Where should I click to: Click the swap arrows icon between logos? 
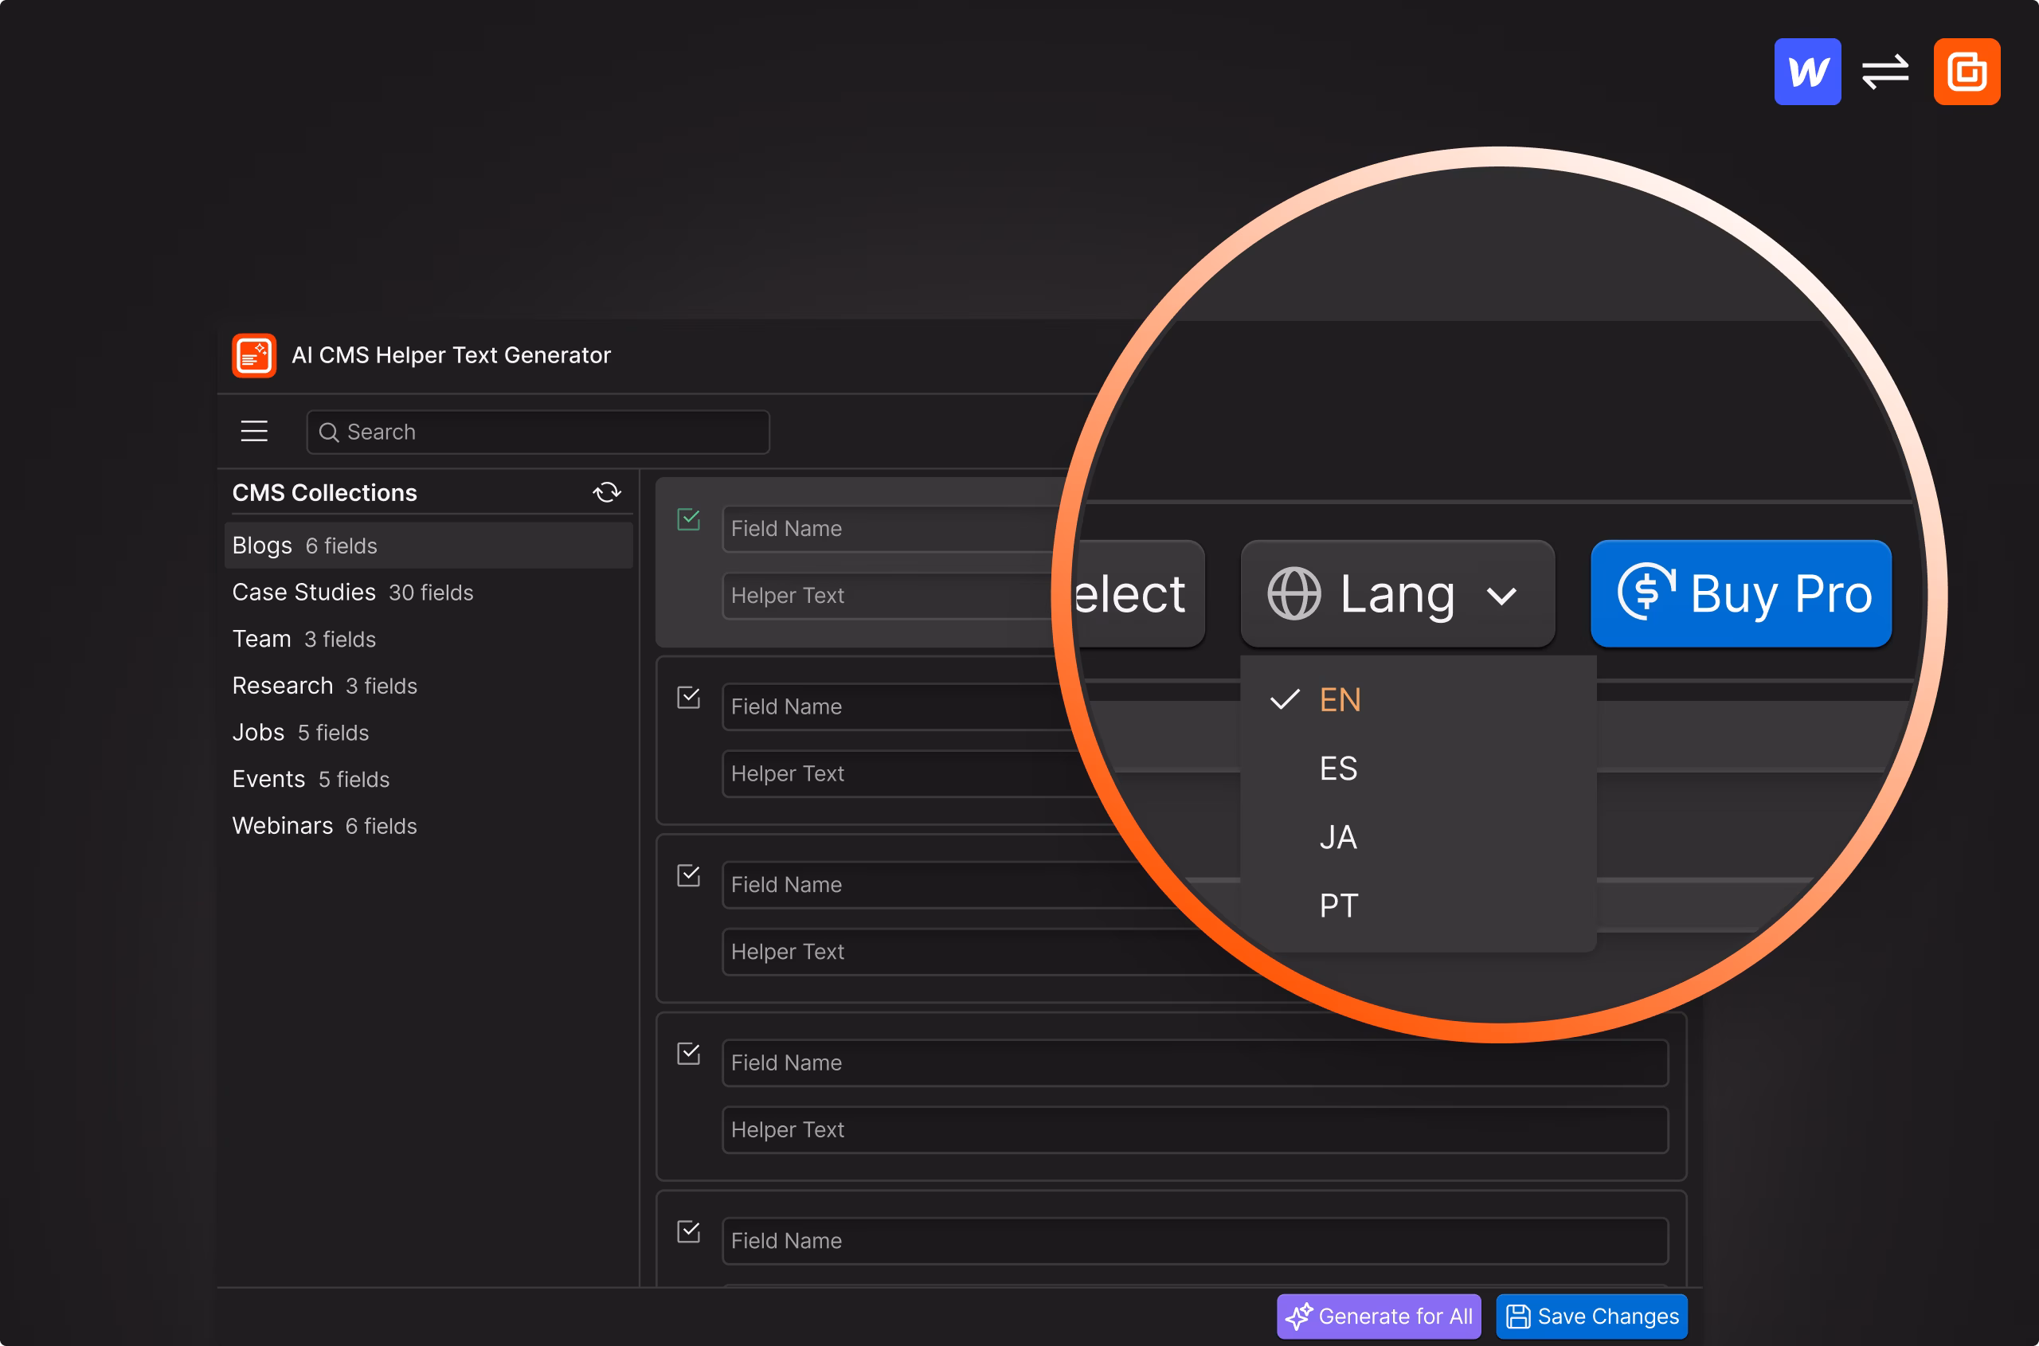pyautogui.click(x=1885, y=71)
